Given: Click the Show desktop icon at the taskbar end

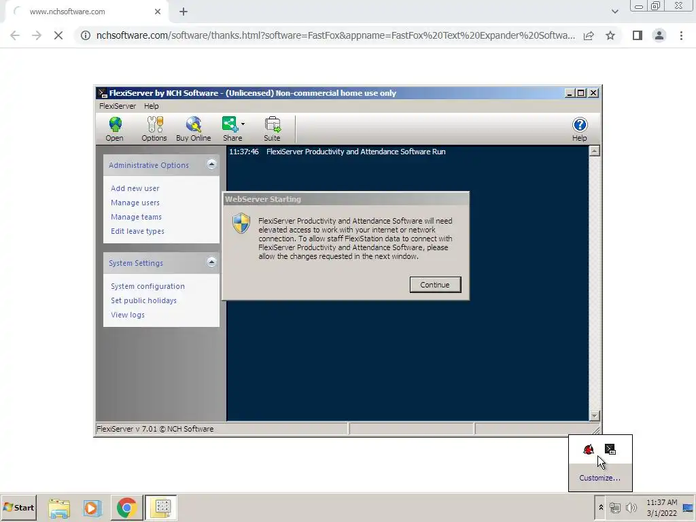Looking at the screenshot, I should click(688, 507).
